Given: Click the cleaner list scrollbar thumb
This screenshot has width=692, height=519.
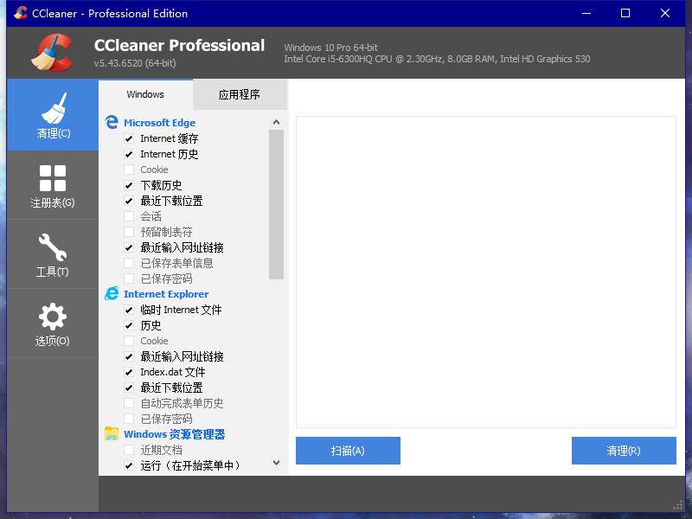Looking at the screenshot, I should [276, 205].
